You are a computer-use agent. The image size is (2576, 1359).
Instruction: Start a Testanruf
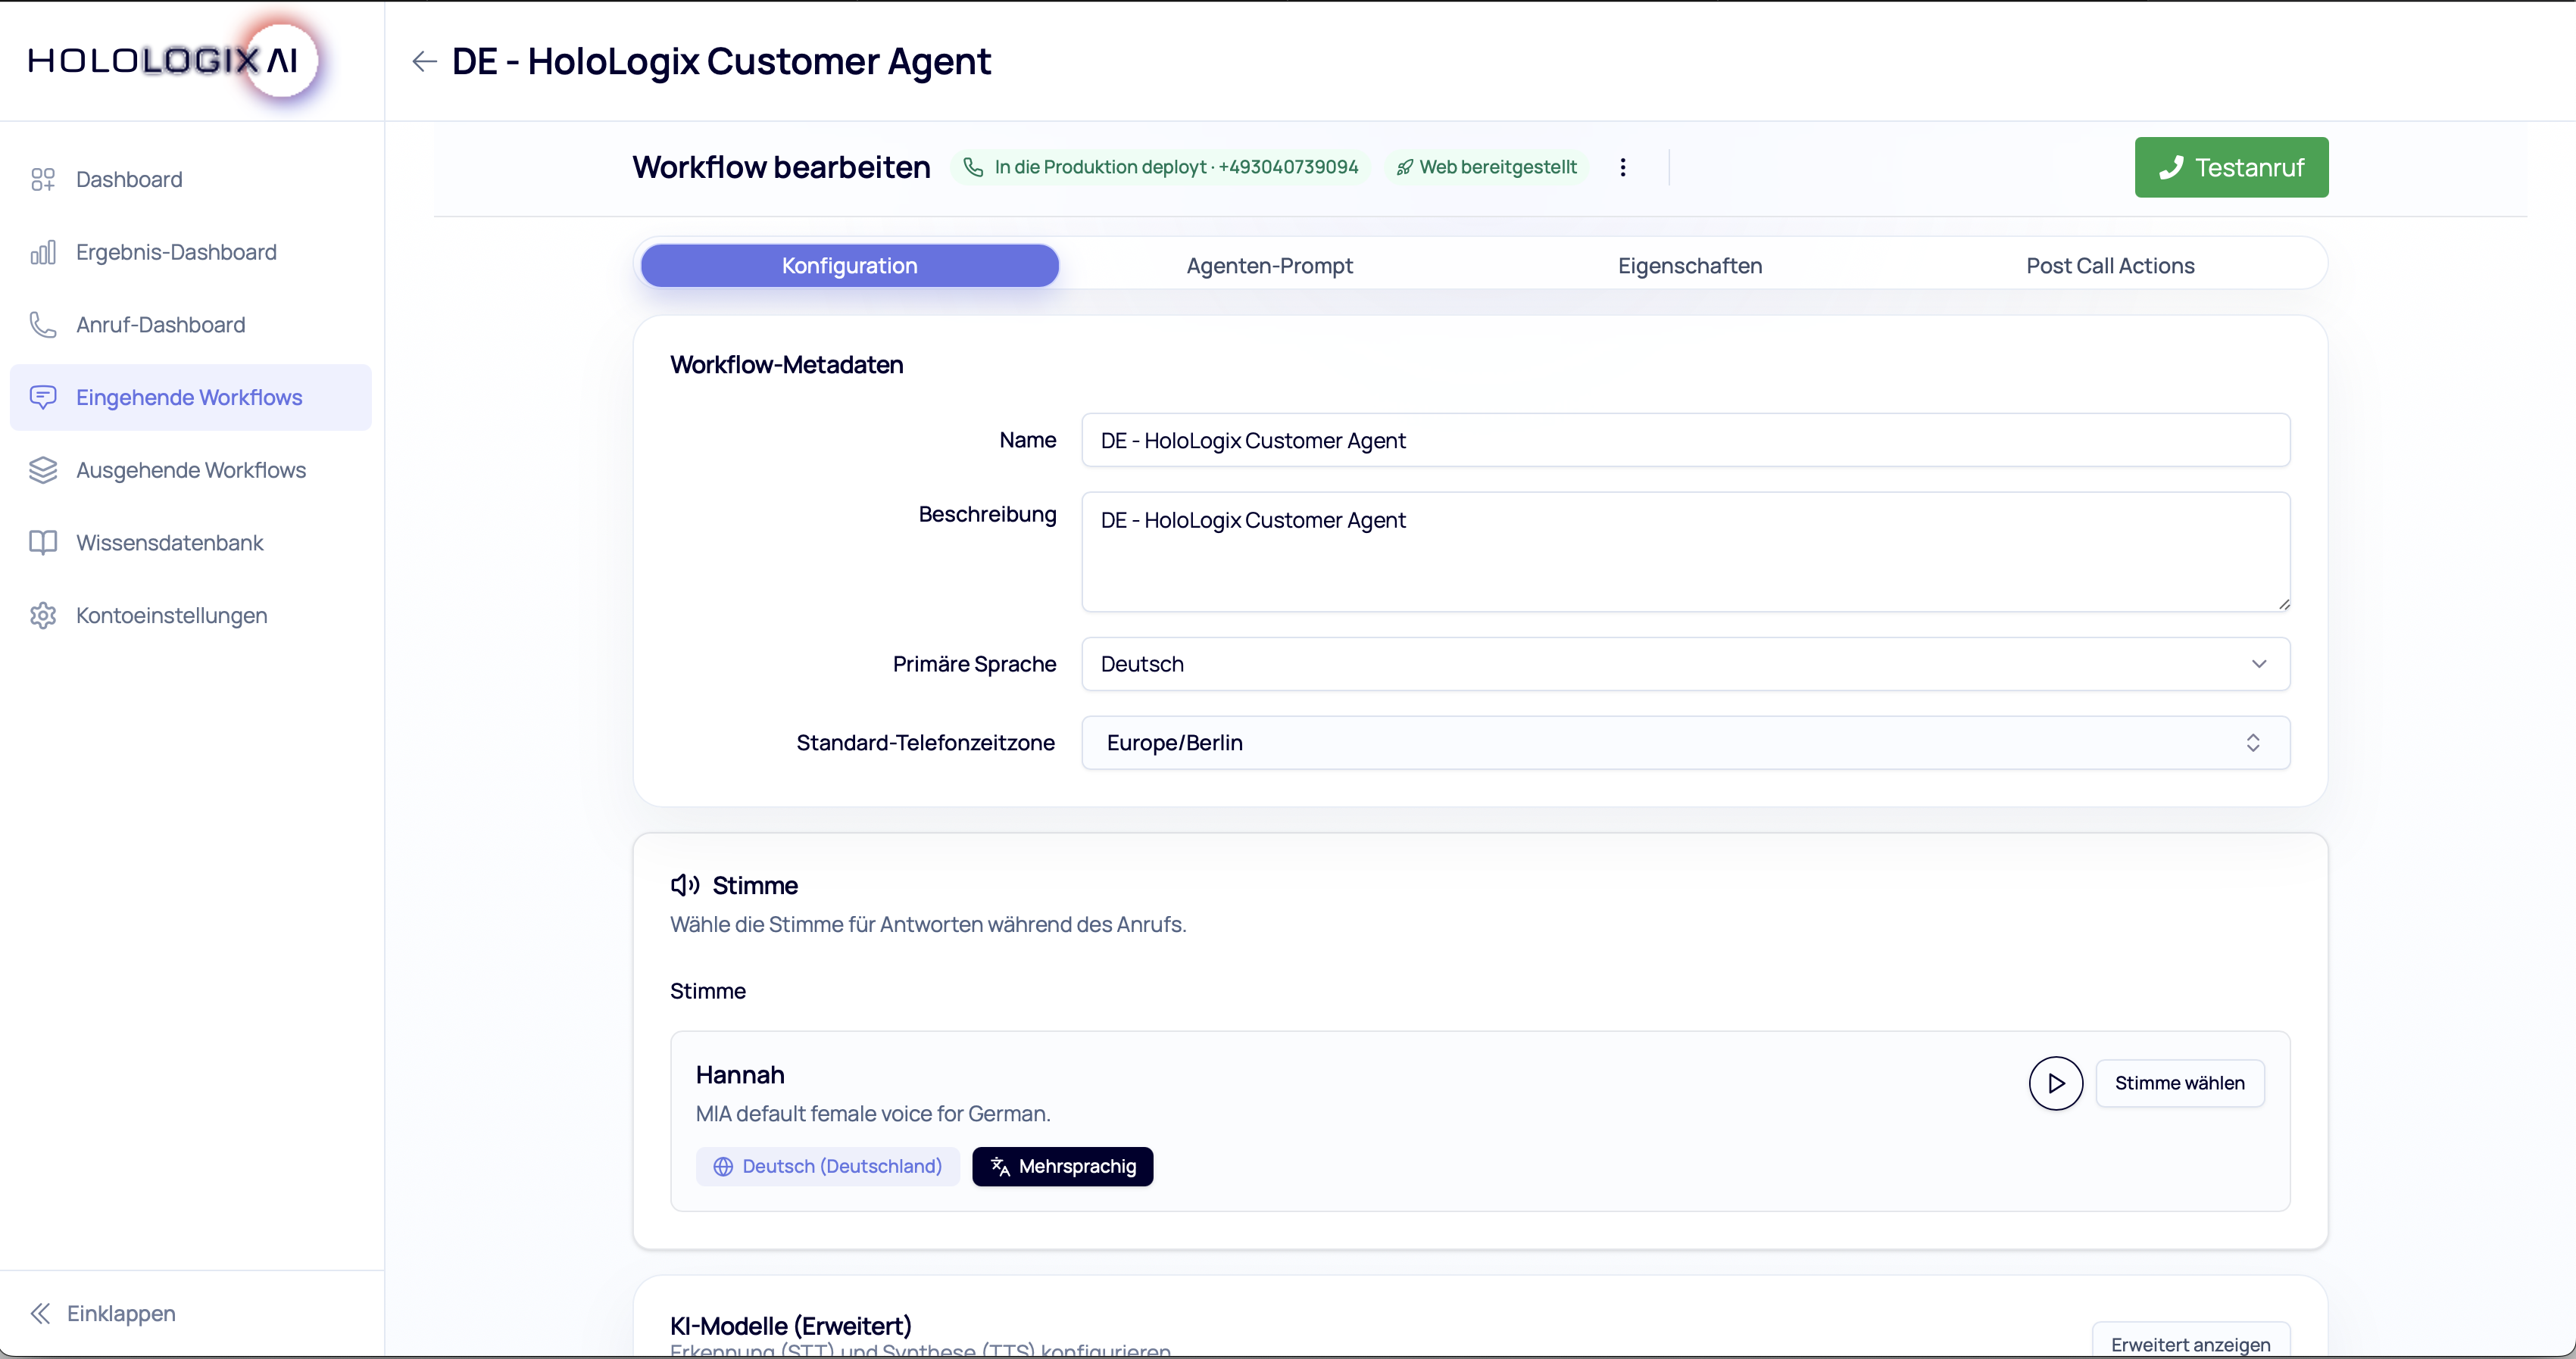tap(2231, 167)
